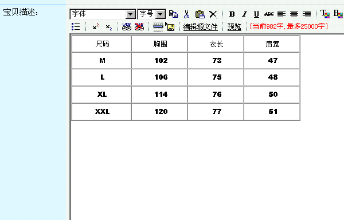Apply superscript formatting
Viewport: 344px width, 220px height.
pos(96,27)
